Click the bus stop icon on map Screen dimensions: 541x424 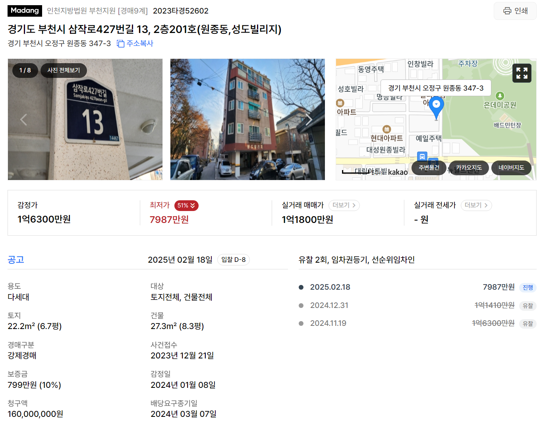(x=422, y=156)
